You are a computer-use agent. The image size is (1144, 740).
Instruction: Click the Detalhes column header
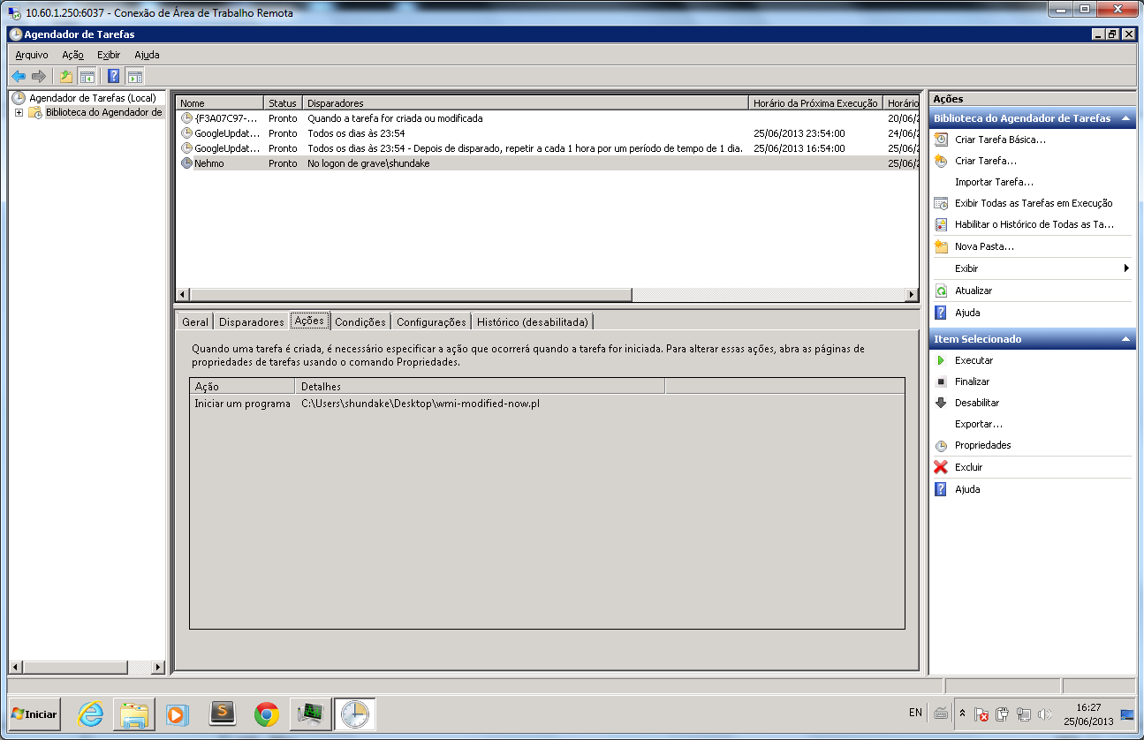coord(480,386)
